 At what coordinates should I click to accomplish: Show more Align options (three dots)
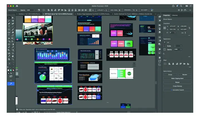(190, 67)
